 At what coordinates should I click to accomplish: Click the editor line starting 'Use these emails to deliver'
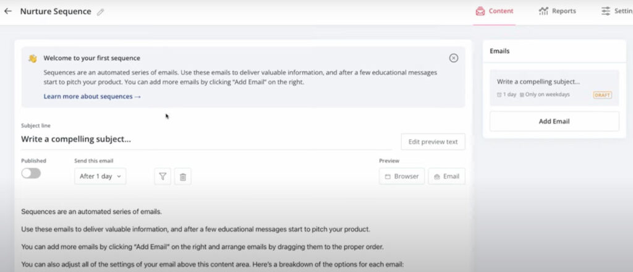point(195,229)
